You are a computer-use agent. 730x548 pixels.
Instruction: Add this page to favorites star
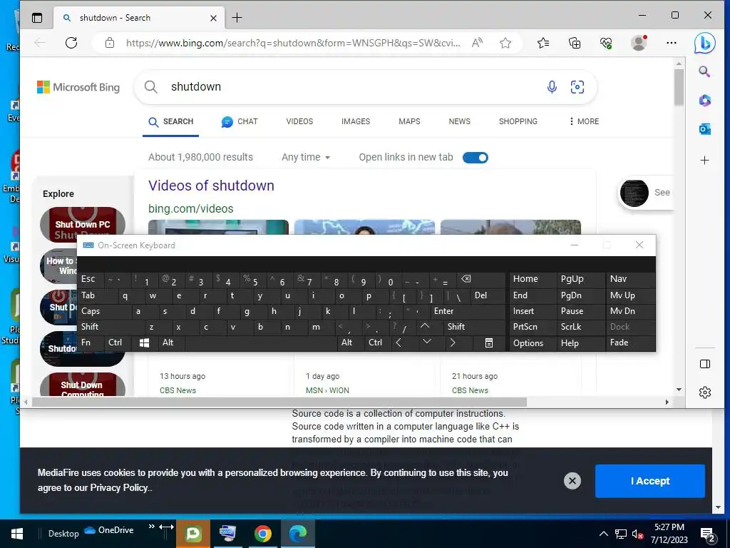(x=505, y=43)
